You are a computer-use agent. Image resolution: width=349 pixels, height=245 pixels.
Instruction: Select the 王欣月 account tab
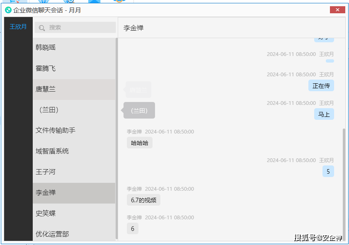click(18, 27)
